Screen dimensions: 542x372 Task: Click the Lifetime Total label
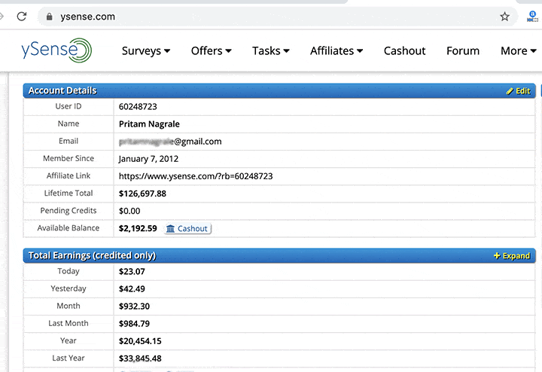click(69, 194)
